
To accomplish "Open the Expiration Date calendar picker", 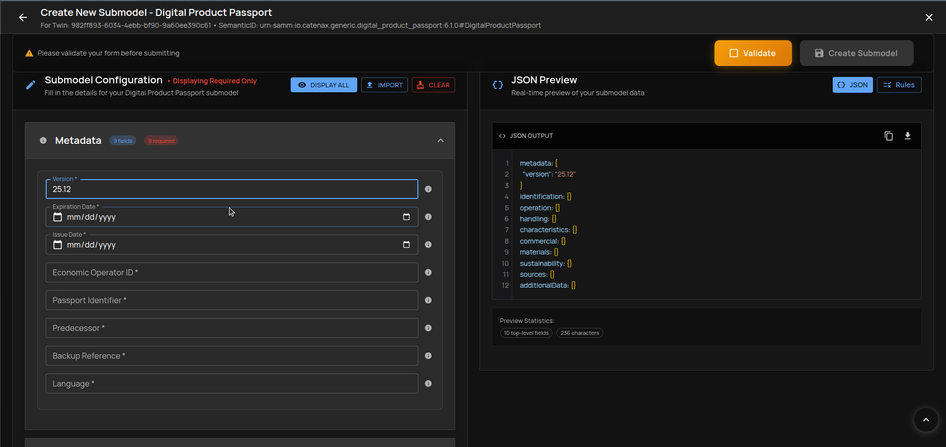I will tap(406, 217).
